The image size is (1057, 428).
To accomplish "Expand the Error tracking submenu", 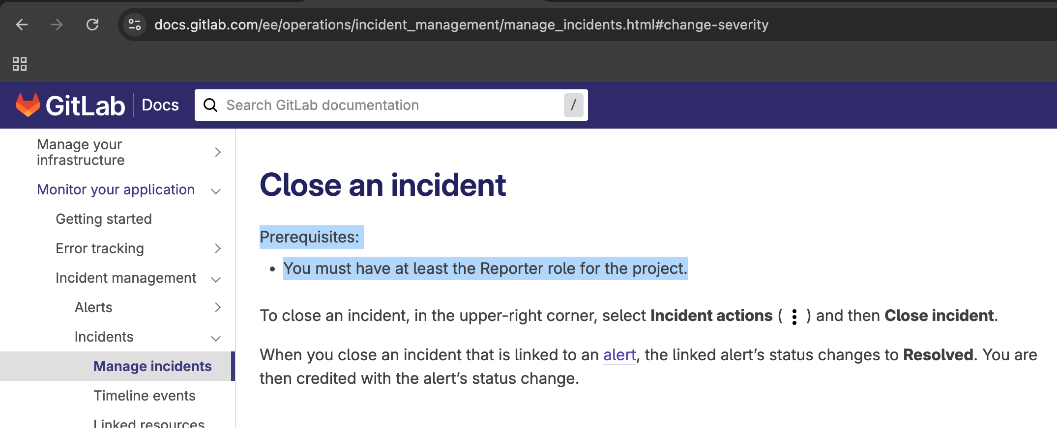I will (x=217, y=249).
